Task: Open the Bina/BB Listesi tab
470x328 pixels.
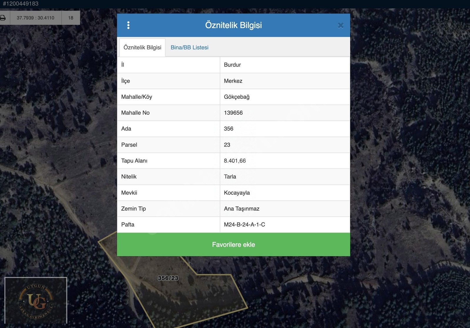Action: click(x=189, y=48)
